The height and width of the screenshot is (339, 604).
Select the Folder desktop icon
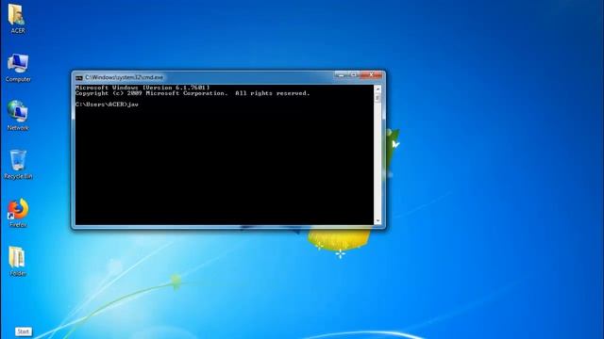17,261
